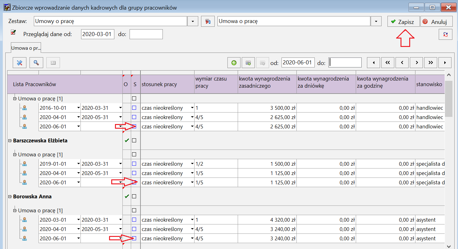Add new record with green plus icon
The image size is (458, 249).
[x=234, y=62]
